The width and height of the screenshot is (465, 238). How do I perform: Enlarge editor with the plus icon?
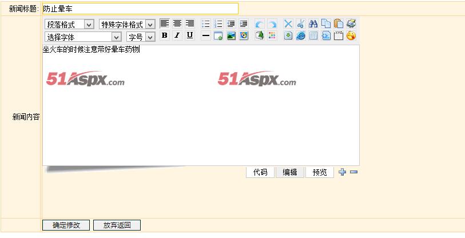[342, 172]
